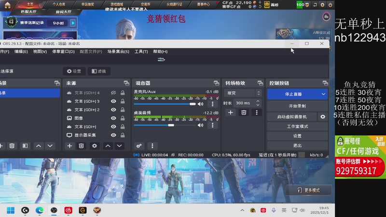This screenshot has width=386, height=217.
Task: Show hidden system tray icons chevron
Action: (x=242, y=210)
